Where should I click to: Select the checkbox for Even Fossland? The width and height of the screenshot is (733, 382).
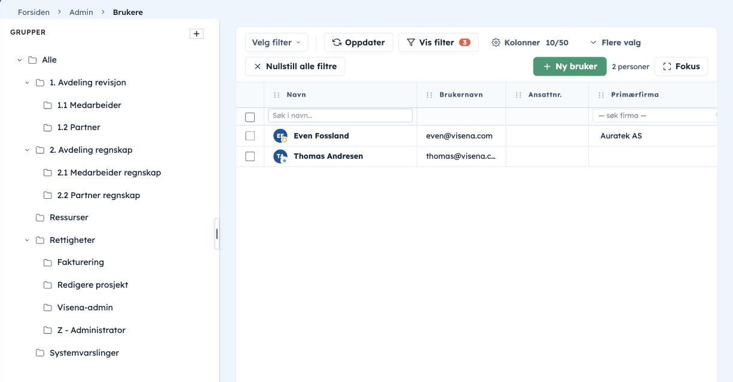[250, 136]
